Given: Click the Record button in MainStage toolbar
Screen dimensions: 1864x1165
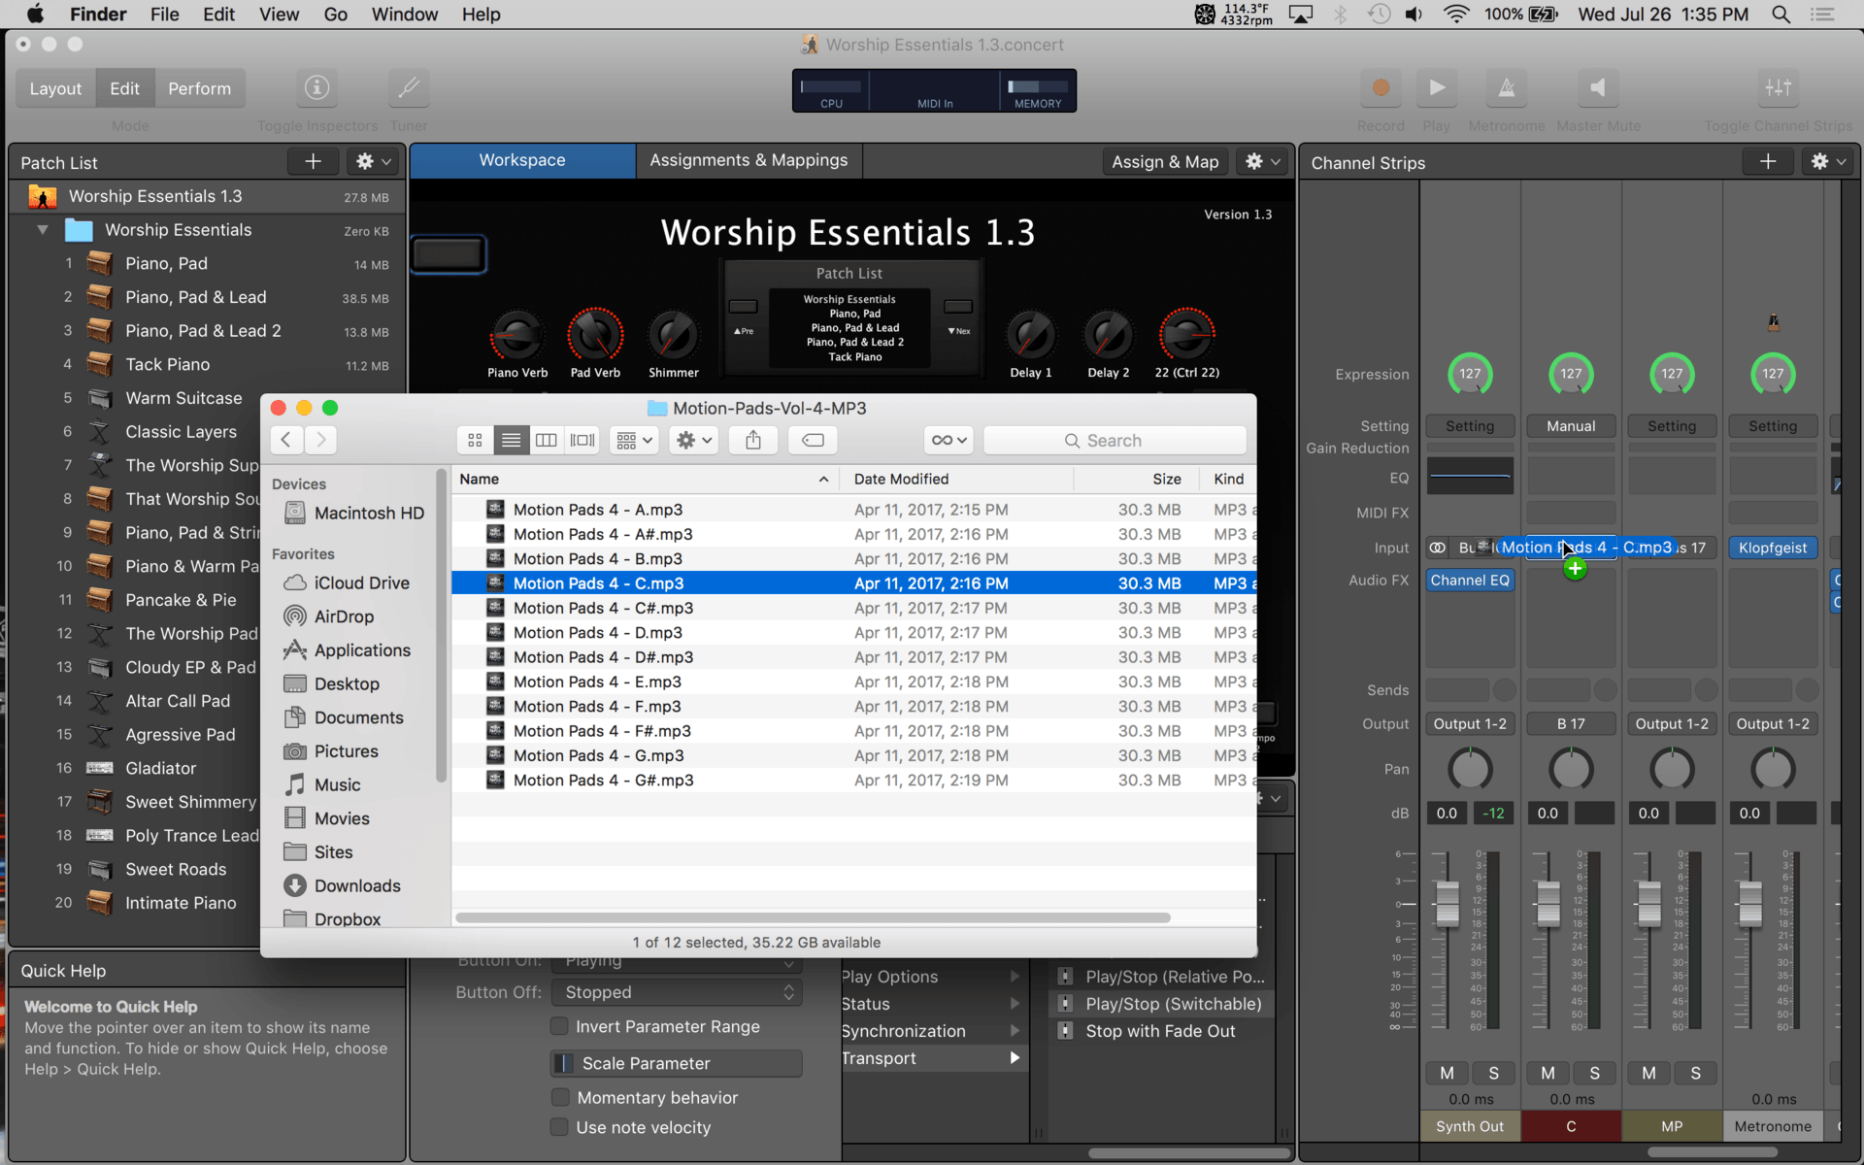Looking at the screenshot, I should click(x=1380, y=88).
